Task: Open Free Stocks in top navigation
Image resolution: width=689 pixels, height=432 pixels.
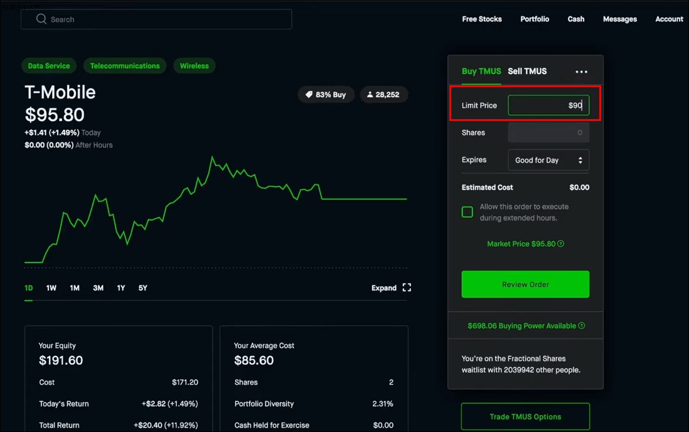Action: 481,19
